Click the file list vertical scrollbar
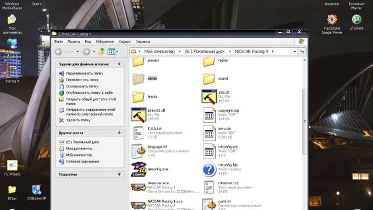Screen dimensions: 373x210 coord(305,121)
